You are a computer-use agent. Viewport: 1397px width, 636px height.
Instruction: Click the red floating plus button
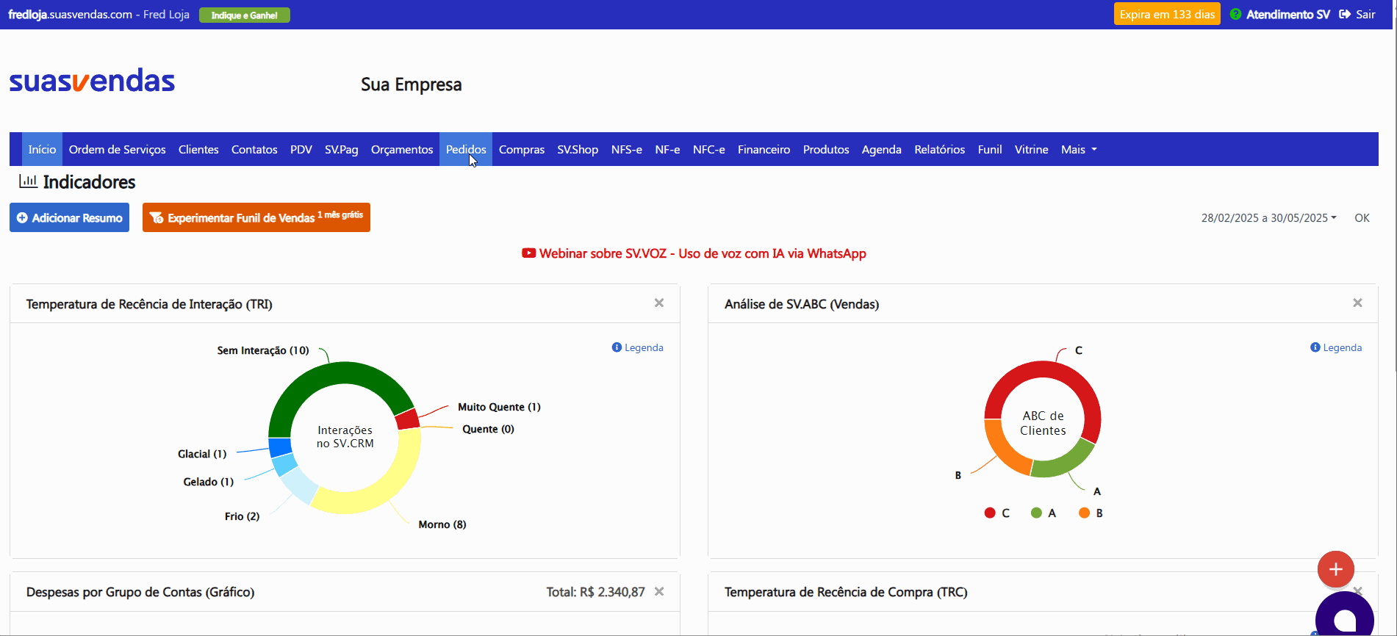[1336, 569]
